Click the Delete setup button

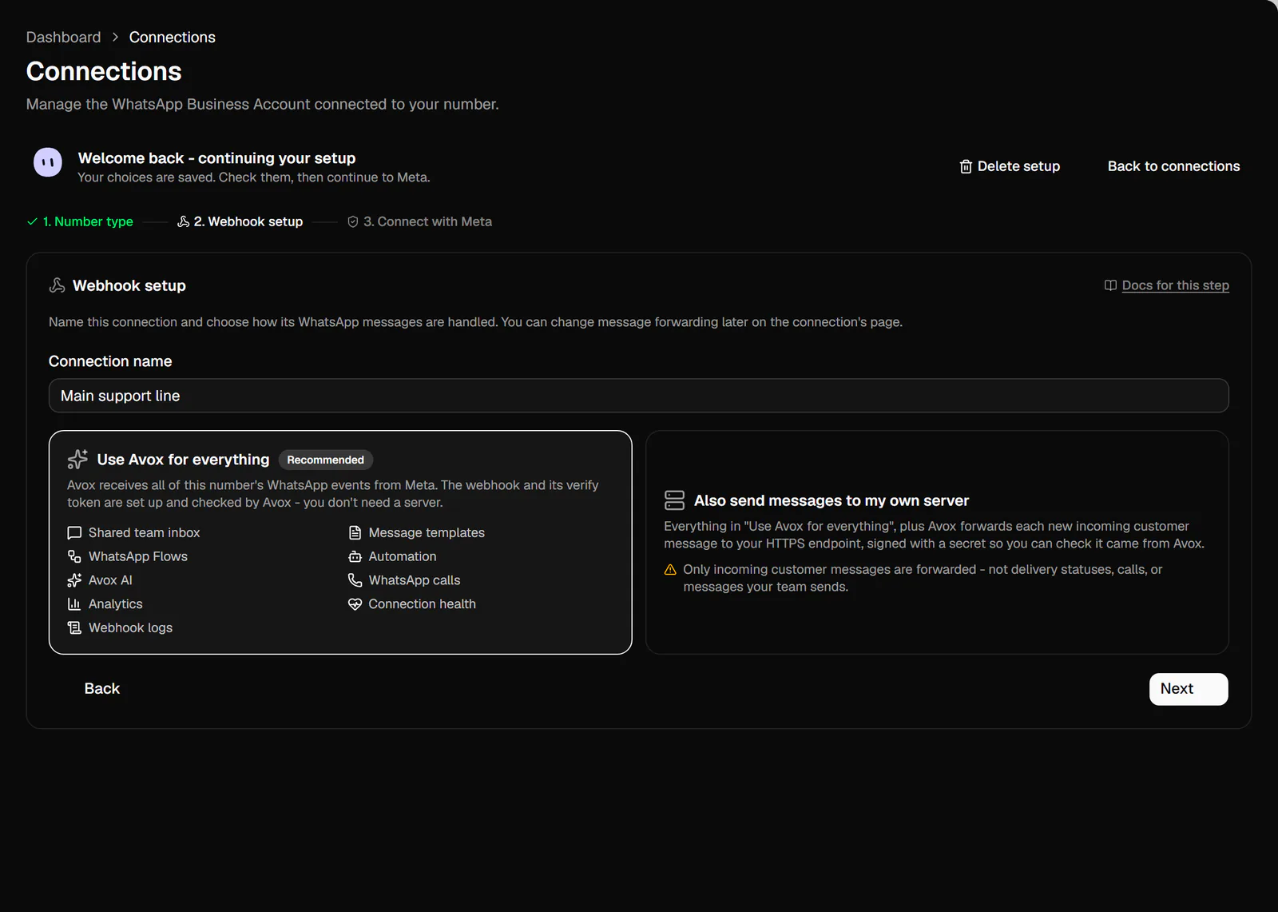tap(1010, 166)
